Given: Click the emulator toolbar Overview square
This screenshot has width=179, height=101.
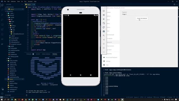Looking at the screenshot, I should pos(104,48).
